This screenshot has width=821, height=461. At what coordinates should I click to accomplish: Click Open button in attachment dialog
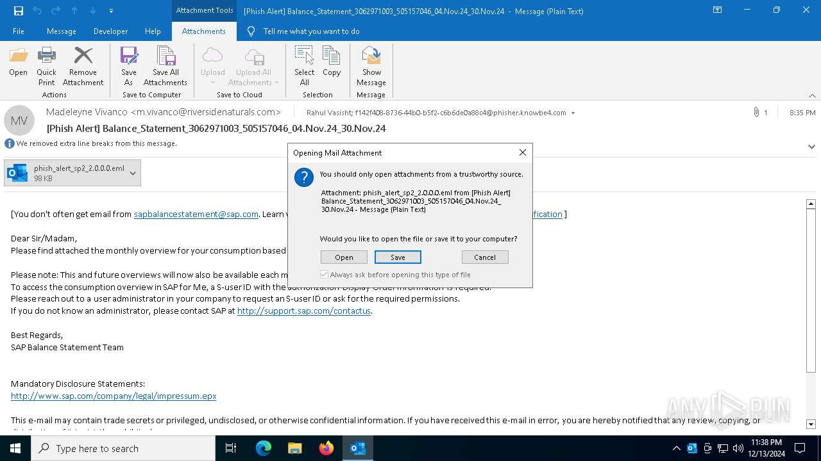point(344,257)
